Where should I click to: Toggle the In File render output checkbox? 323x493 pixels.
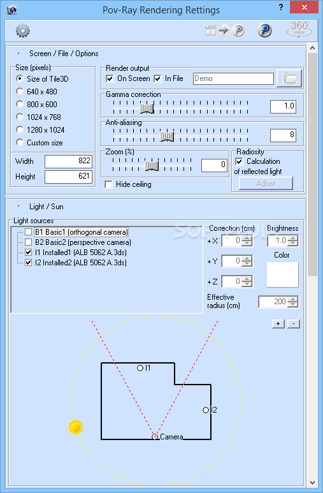point(157,78)
